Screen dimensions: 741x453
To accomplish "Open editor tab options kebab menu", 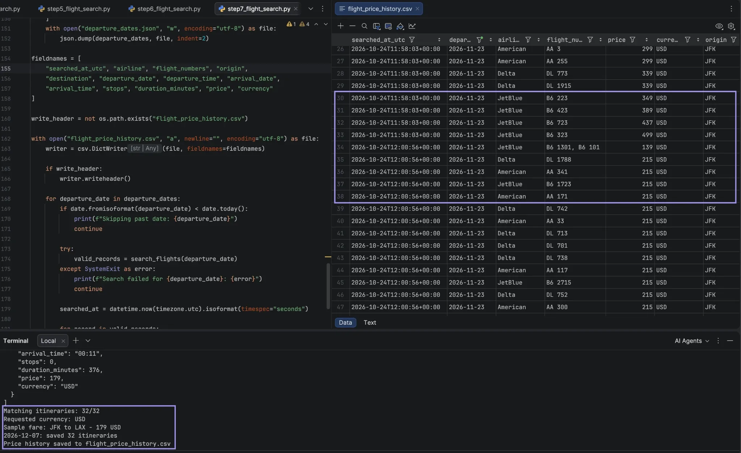I will (322, 9).
